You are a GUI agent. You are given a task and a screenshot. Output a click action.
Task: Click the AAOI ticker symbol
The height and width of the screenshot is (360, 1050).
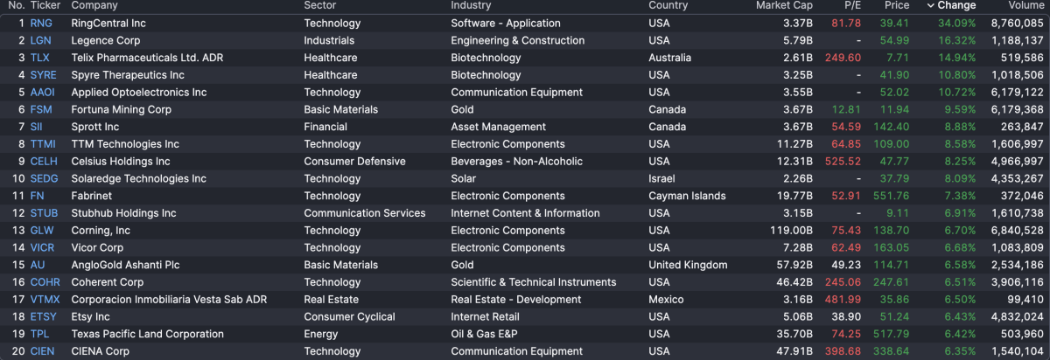pyautogui.click(x=43, y=92)
